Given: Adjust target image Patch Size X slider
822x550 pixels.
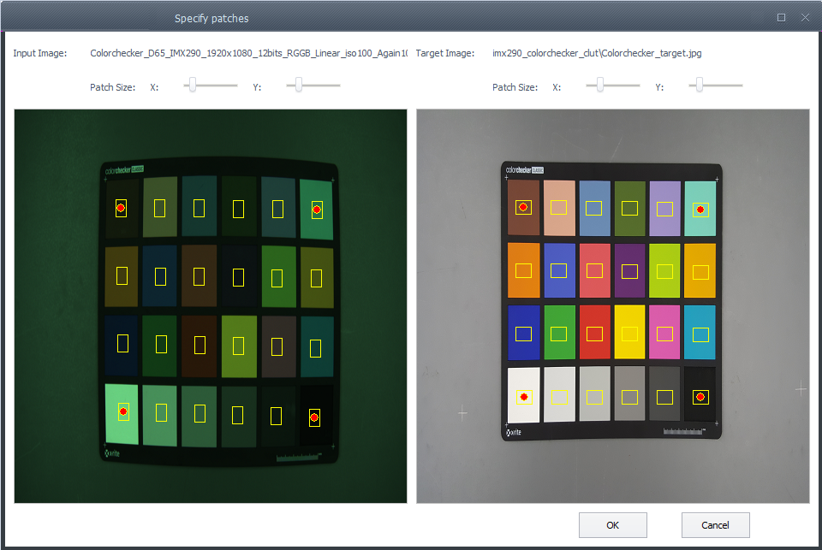Looking at the screenshot, I should click(x=600, y=86).
